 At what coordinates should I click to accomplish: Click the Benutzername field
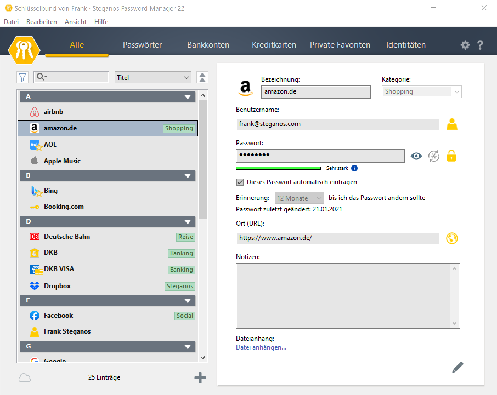point(338,124)
